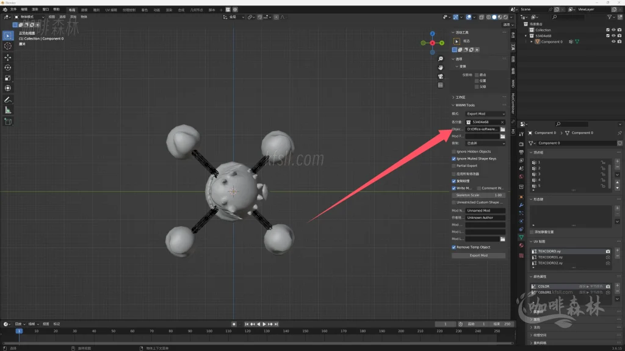Select the Rotate tool in left toolbar
Image resolution: width=625 pixels, height=351 pixels.
[8, 68]
